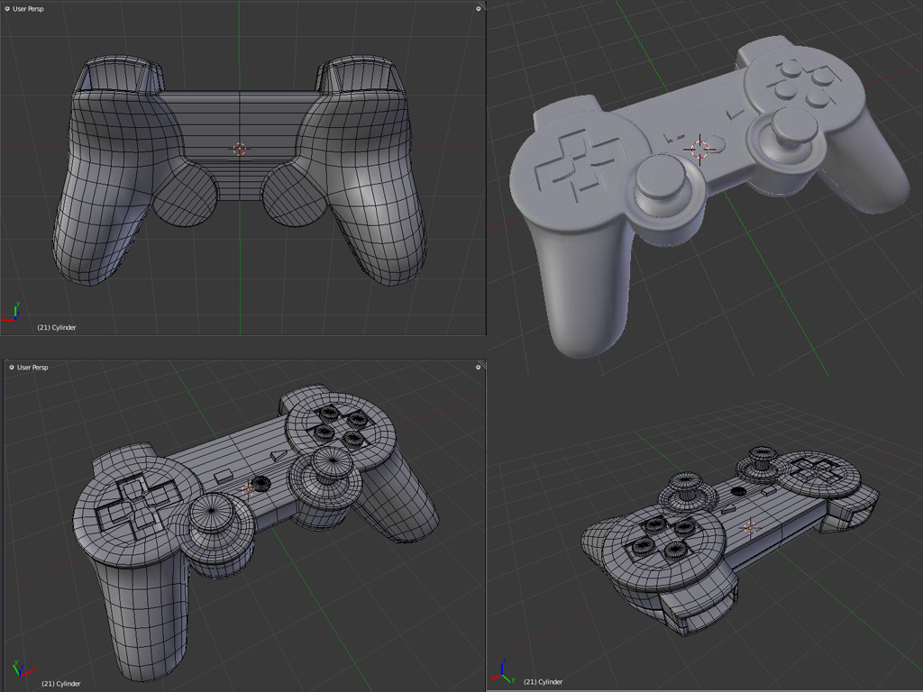This screenshot has width=923, height=692.
Task: Expand properties plus icon in bottom-left viewport
Action: tap(478, 368)
